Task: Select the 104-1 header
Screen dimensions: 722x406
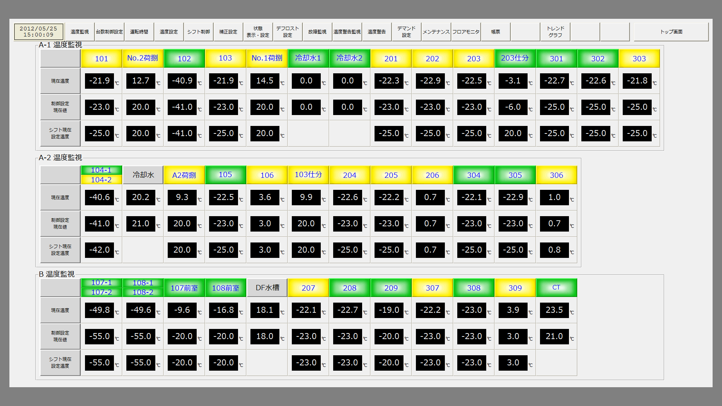Action: click(x=102, y=170)
